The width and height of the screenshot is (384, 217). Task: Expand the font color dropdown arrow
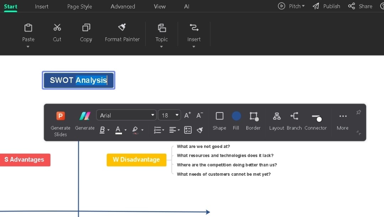[126, 130]
